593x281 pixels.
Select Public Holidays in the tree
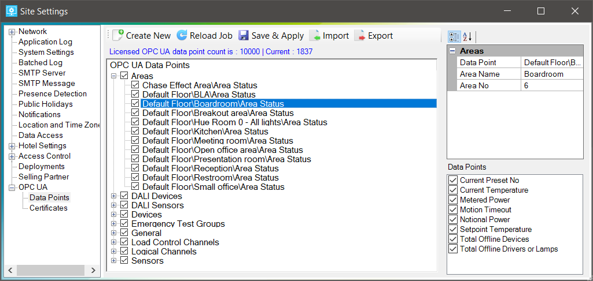click(x=45, y=104)
